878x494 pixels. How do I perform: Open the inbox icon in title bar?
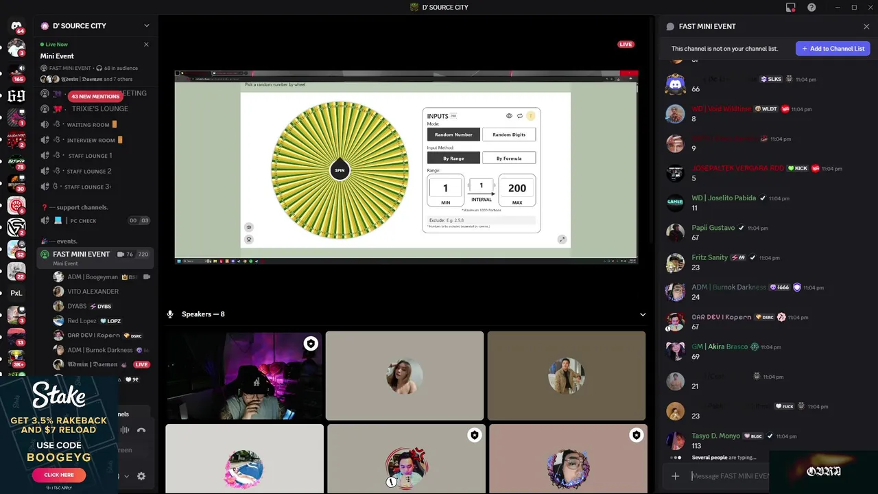[791, 8]
